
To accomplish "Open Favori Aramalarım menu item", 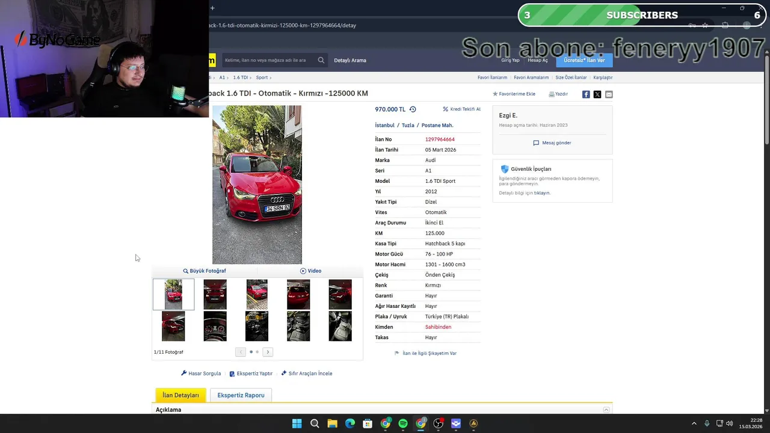I will (x=531, y=78).
